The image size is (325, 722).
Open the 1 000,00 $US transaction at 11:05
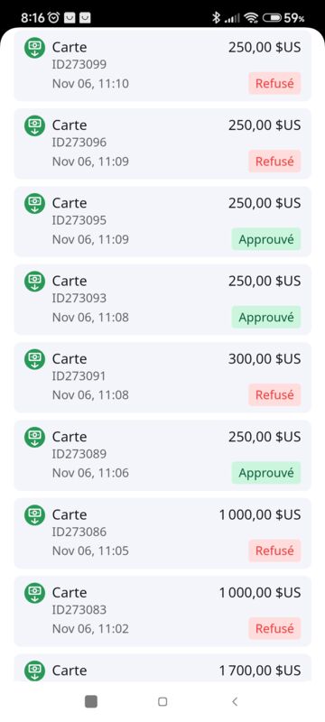click(x=162, y=533)
